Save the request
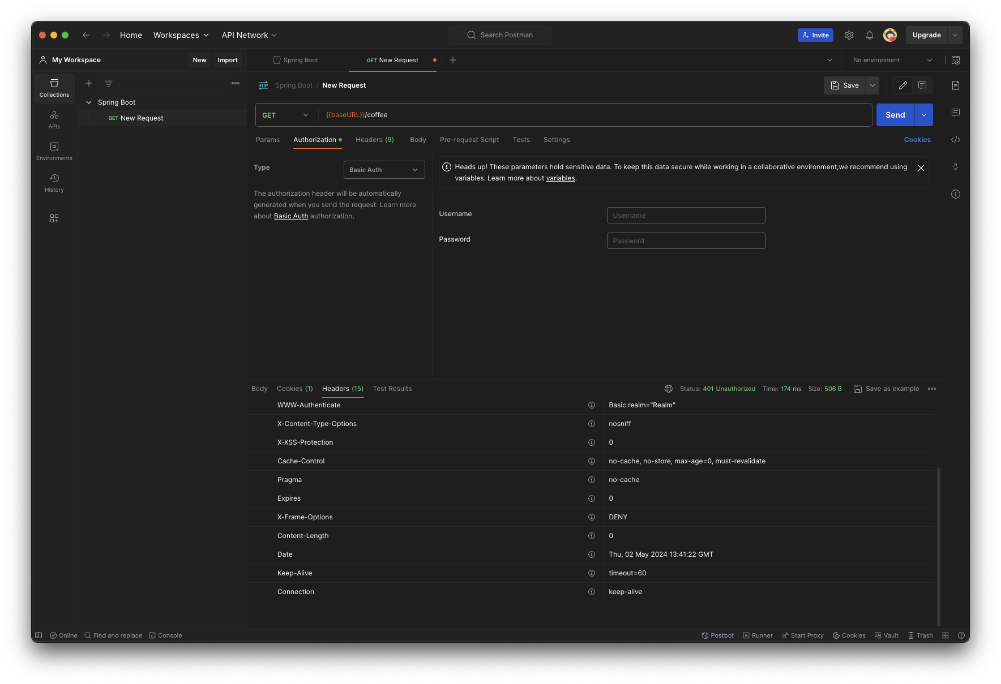This screenshot has height=684, width=1001. [845, 85]
